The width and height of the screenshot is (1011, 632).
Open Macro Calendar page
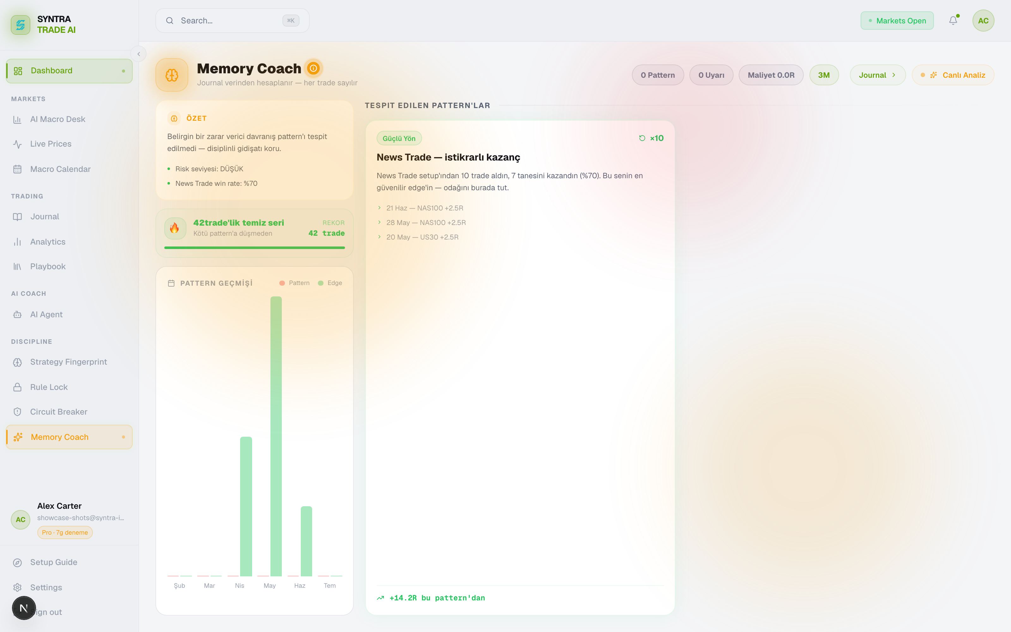[x=69, y=169]
